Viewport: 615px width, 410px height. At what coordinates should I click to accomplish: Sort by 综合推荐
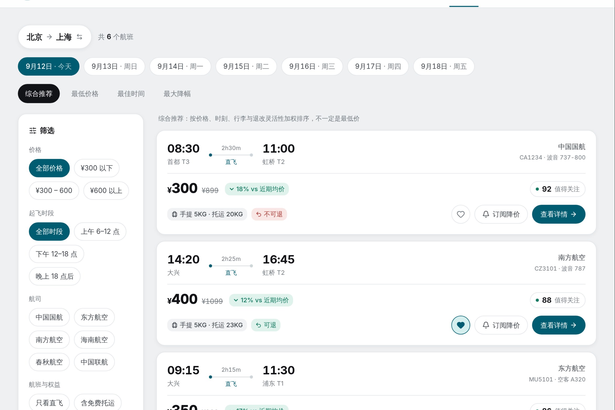coord(39,94)
